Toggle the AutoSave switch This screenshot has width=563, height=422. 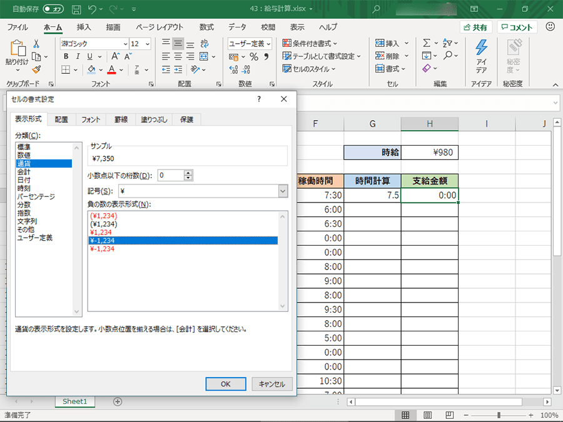click(53, 9)
